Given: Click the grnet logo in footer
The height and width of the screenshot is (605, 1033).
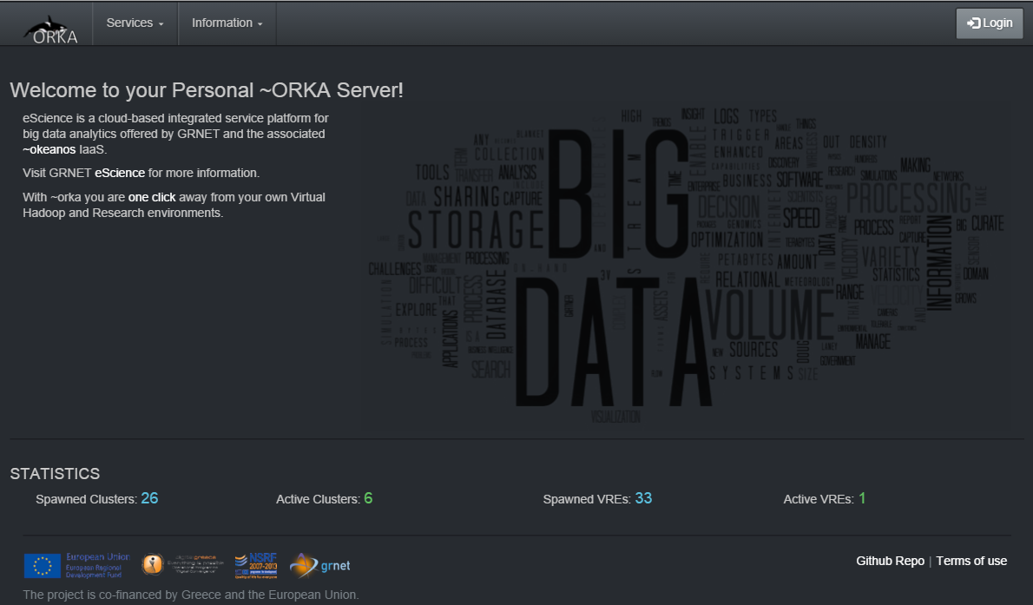Looking at the screenshot, I should [320, 565].
